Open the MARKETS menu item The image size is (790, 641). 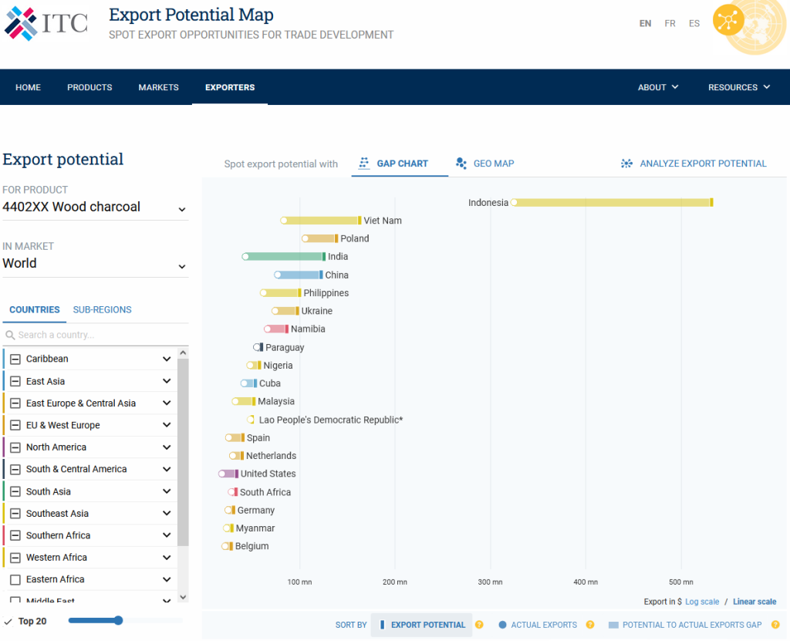pyautogui.click(x=158, y=87)
